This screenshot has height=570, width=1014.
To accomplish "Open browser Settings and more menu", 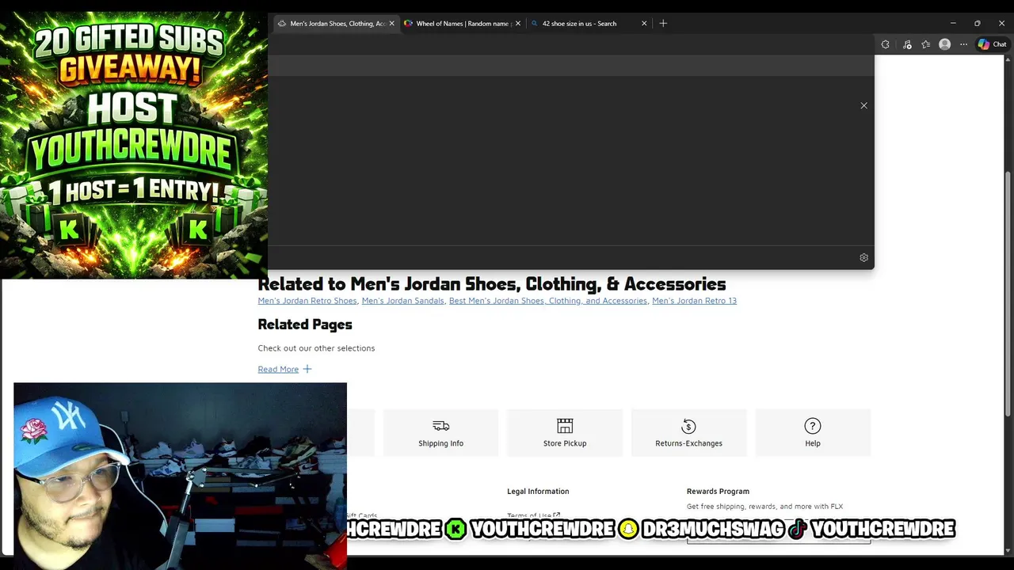I will [x=963, y=44].
